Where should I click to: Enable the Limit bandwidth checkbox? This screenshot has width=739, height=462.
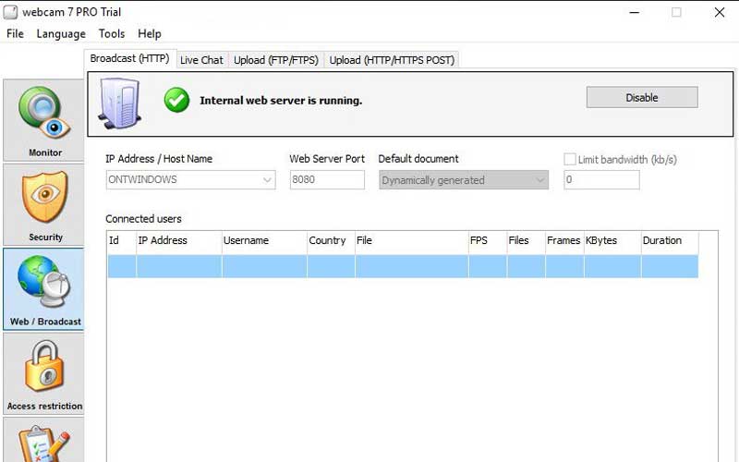[x=570, y=159]
